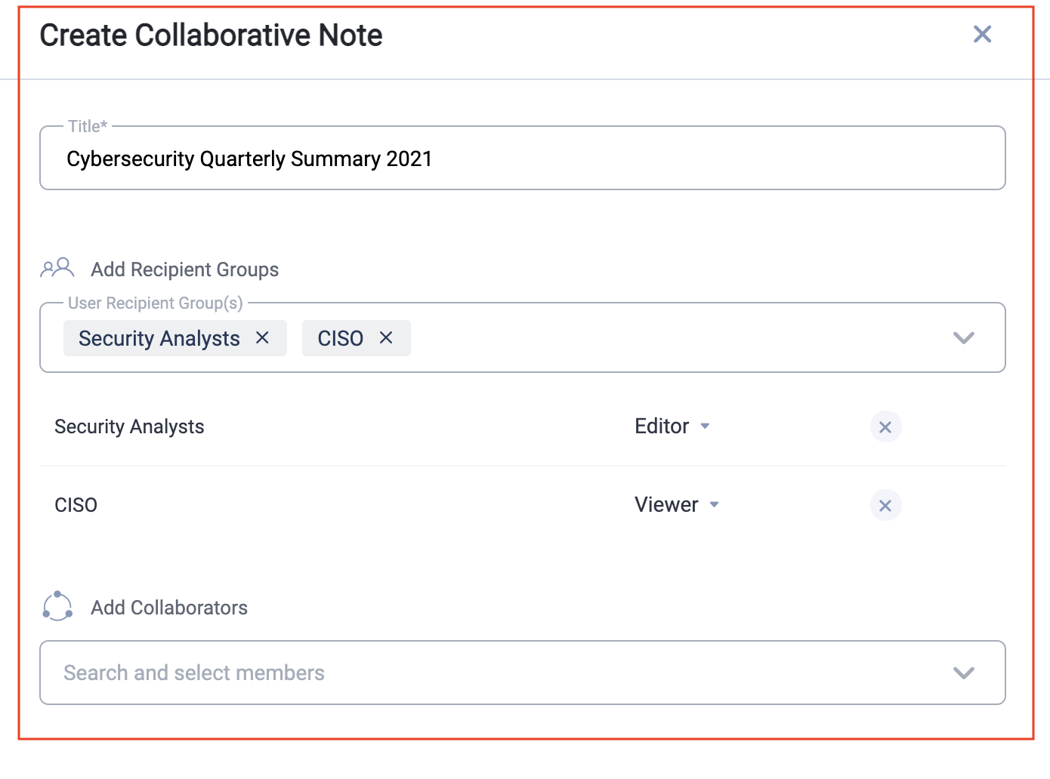
Task: Expand User Recipient Group(s) dropdown chevron
Action: (964, 337)
